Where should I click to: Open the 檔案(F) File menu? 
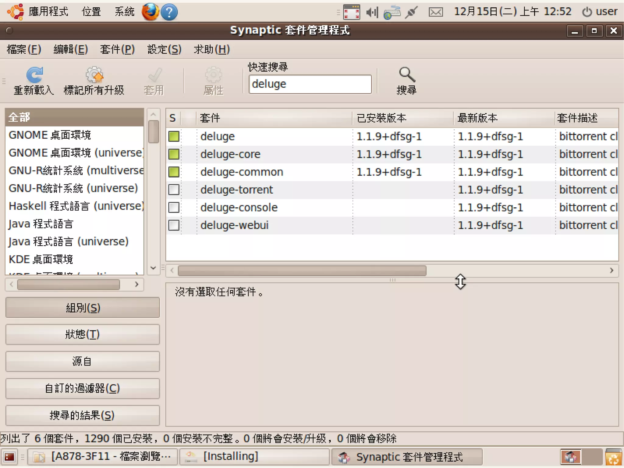point(24,49)
